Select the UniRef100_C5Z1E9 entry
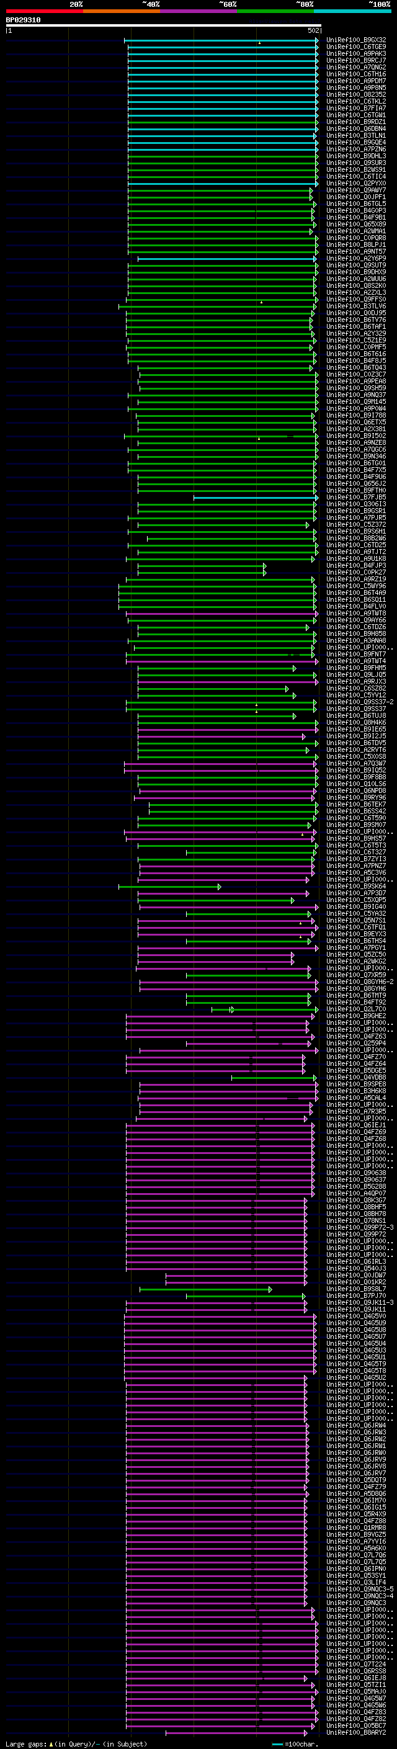This screenshot has width=397, height=1749. pyautogui.click(x=356, y=340)
